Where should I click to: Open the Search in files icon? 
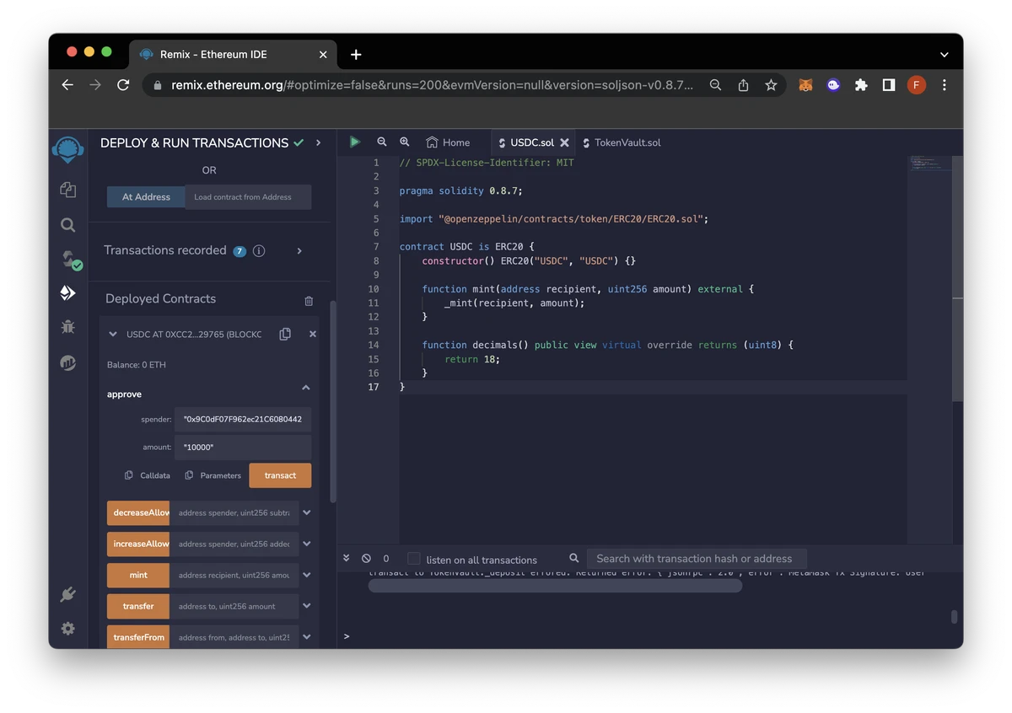point(68,225)
